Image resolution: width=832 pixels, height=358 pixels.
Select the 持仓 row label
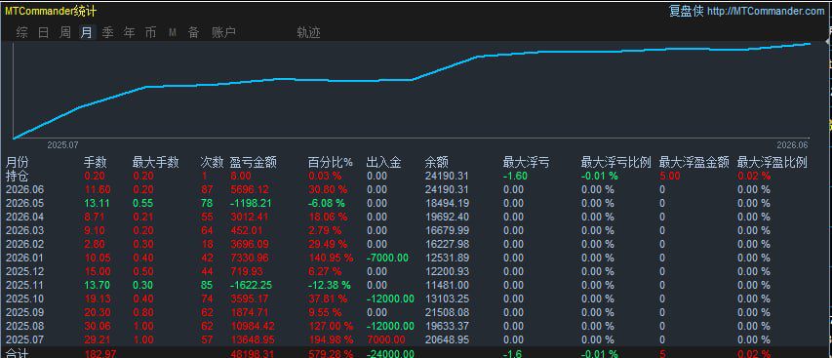click(x=18, y=176)
